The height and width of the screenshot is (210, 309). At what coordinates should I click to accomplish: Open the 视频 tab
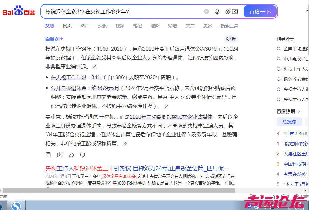tap(120, 26)
